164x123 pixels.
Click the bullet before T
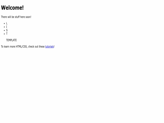pyautogui.click(x=4, y=34)
